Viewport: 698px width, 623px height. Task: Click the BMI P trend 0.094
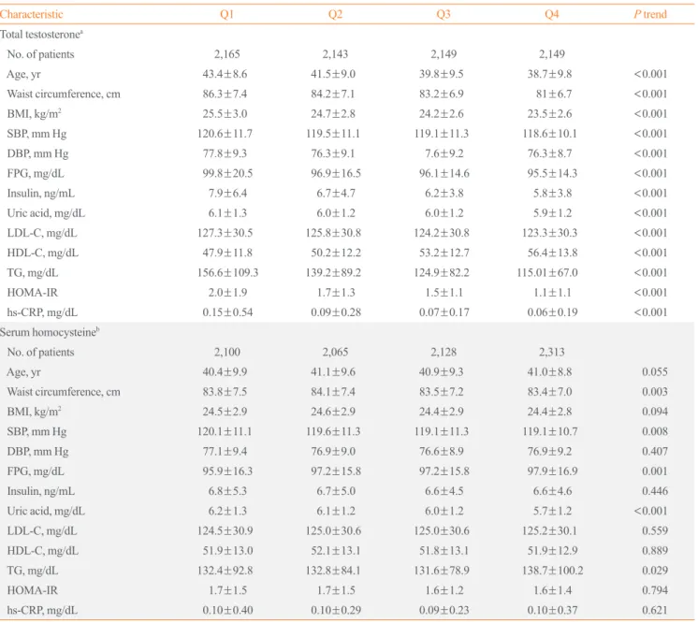(x=655, y=413)
